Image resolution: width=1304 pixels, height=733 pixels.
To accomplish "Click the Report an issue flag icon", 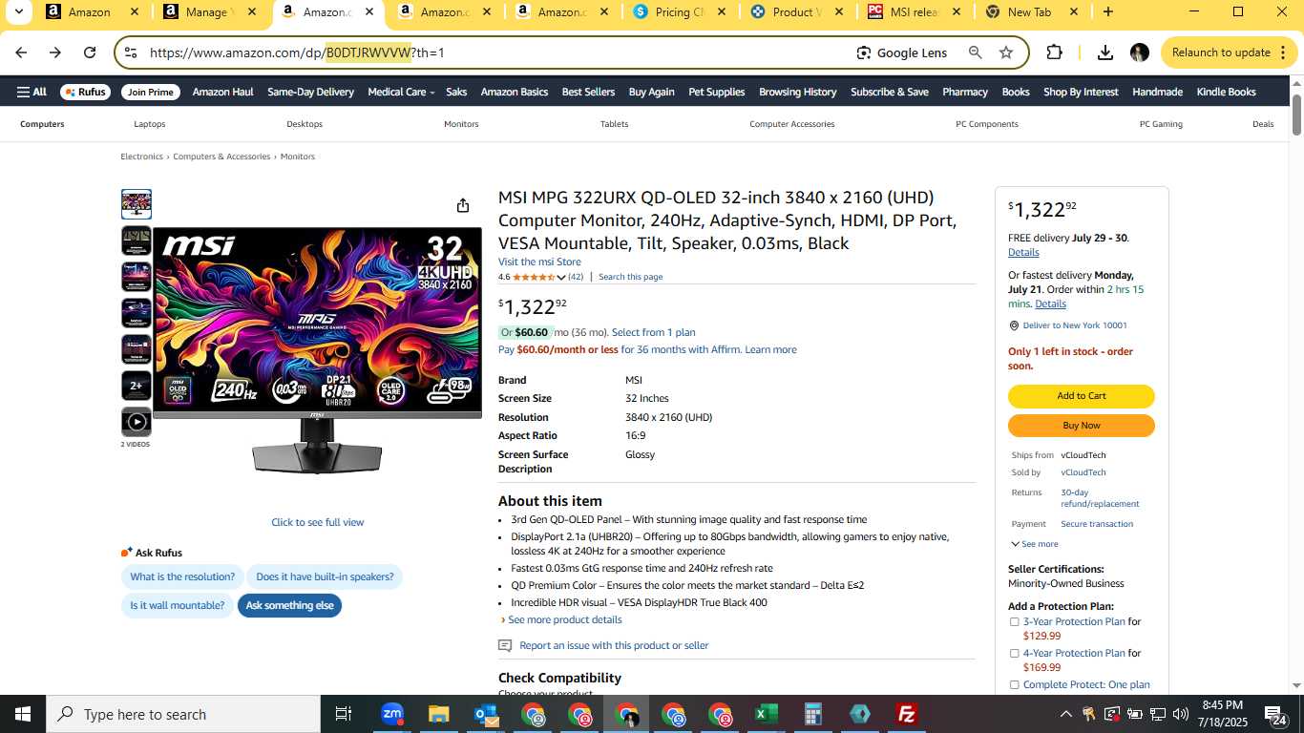I will click(x=505, y=646).
